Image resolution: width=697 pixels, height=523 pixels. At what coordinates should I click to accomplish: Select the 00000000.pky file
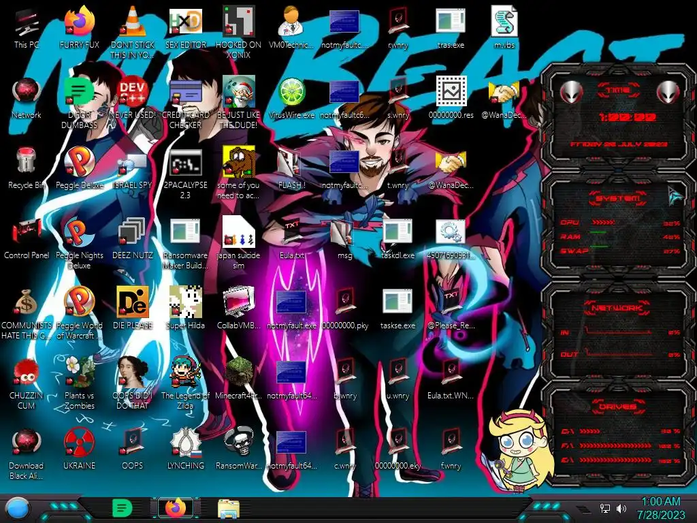(344, 308)
